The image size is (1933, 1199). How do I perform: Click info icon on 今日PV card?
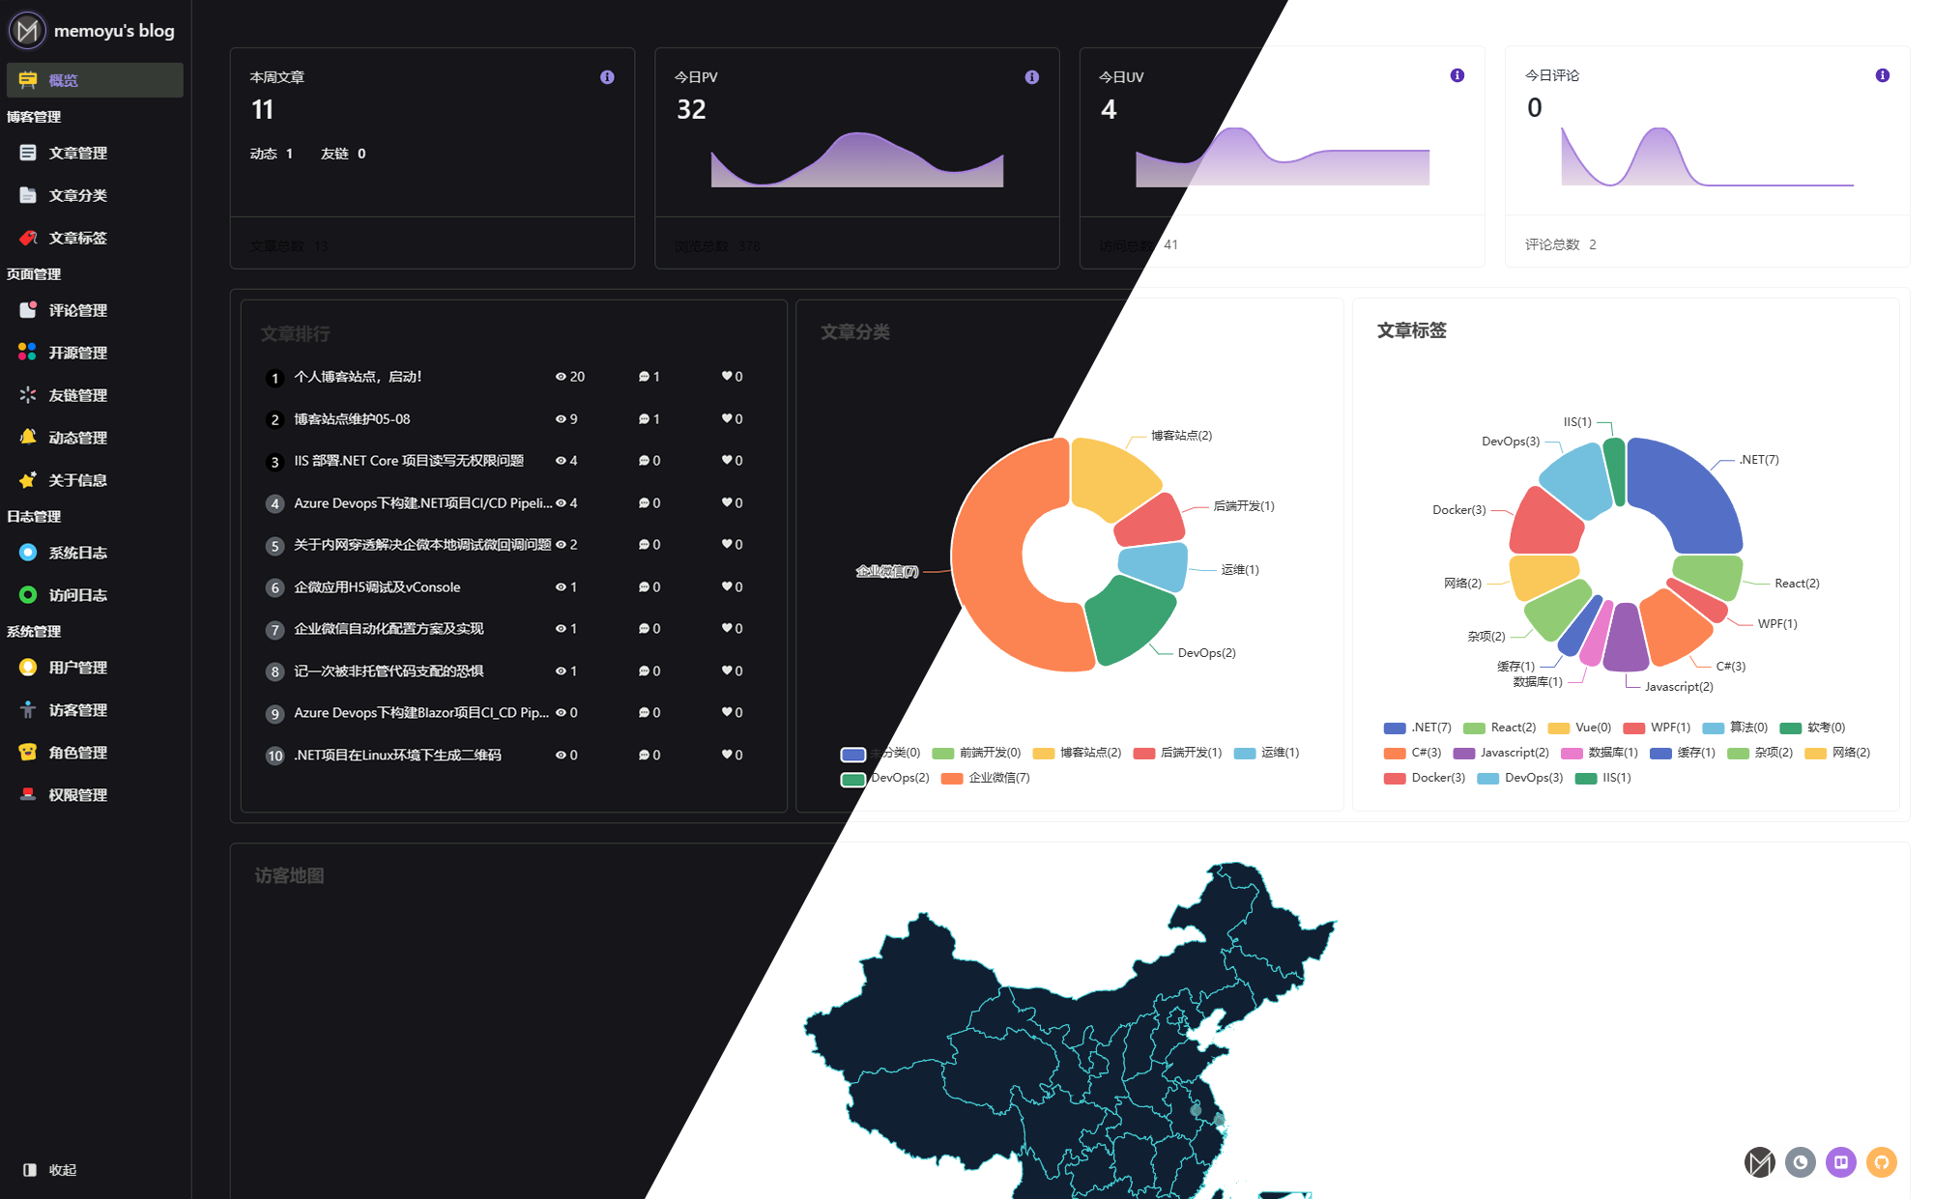tap(1031, 77)
